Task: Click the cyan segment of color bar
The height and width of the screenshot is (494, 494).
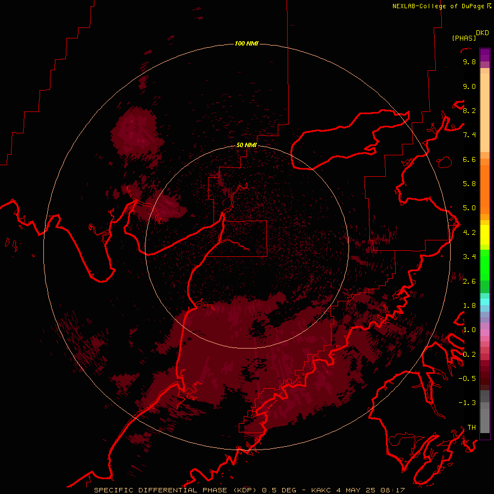Action: [485, 301]
